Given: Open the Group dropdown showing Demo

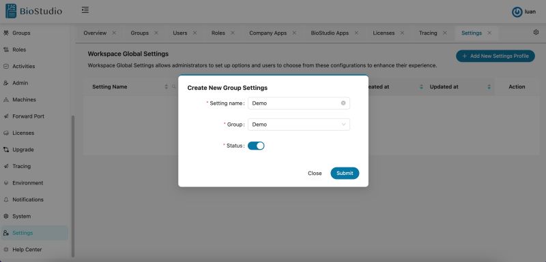Looking at the screenshot, I should click(299, 125).
